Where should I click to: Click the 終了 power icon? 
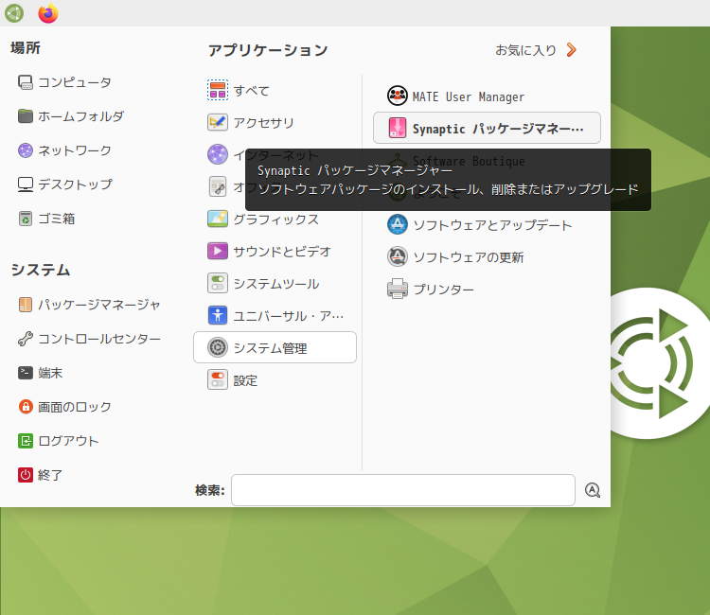tap(26, 475)
